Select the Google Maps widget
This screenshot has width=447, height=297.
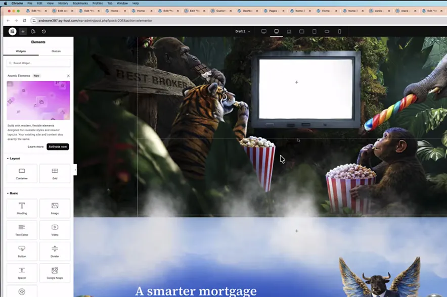pyautogui.click(x=55, y=273)
